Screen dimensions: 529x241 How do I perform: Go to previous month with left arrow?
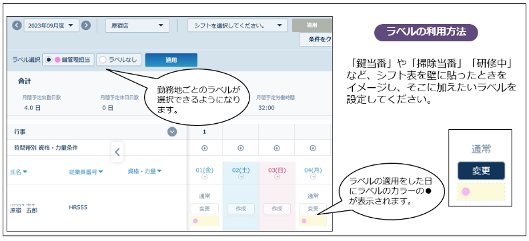point(17,25)
